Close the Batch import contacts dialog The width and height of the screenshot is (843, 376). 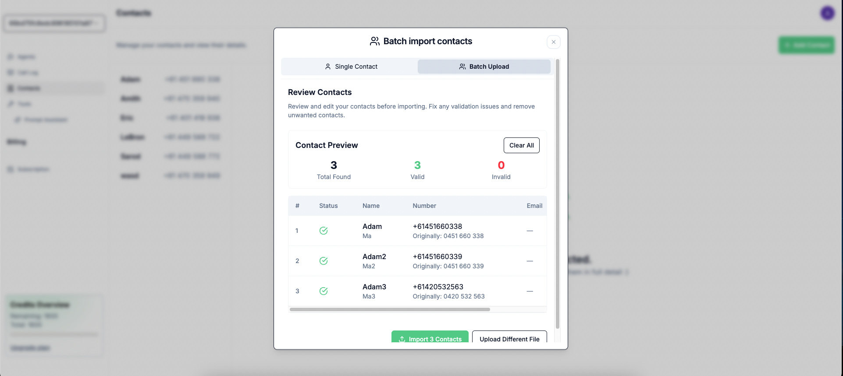coord(554,42)
